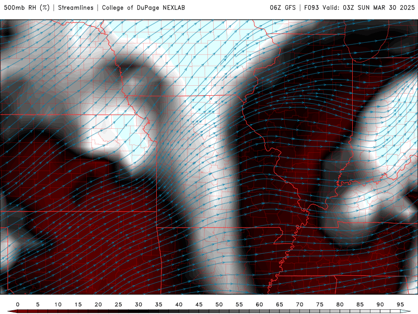The image size is (418, 314).
Task: Click the '55' label on the color scale
Action: coord(239,305)
